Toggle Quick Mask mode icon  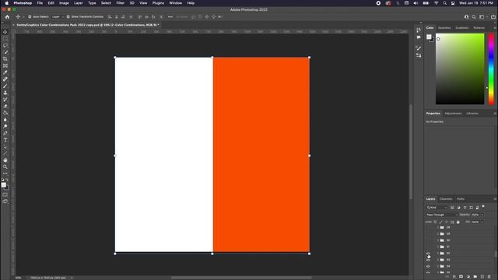[x=5, y=194]
